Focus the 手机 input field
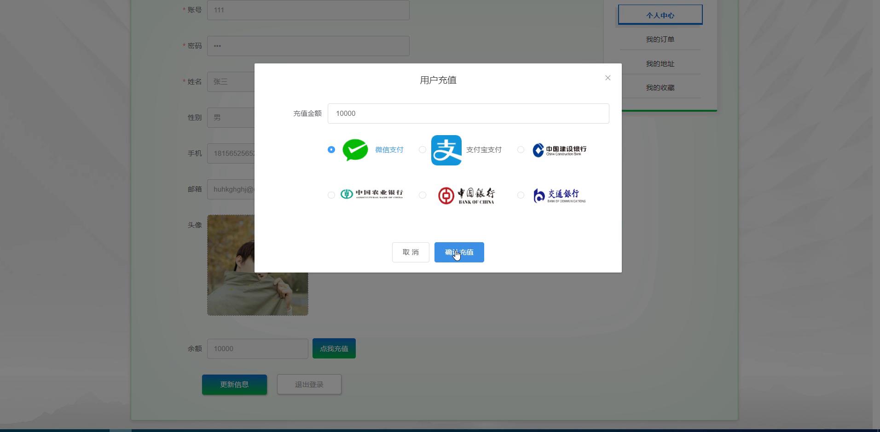The image size is (880, 432). (x=231, y=153)
